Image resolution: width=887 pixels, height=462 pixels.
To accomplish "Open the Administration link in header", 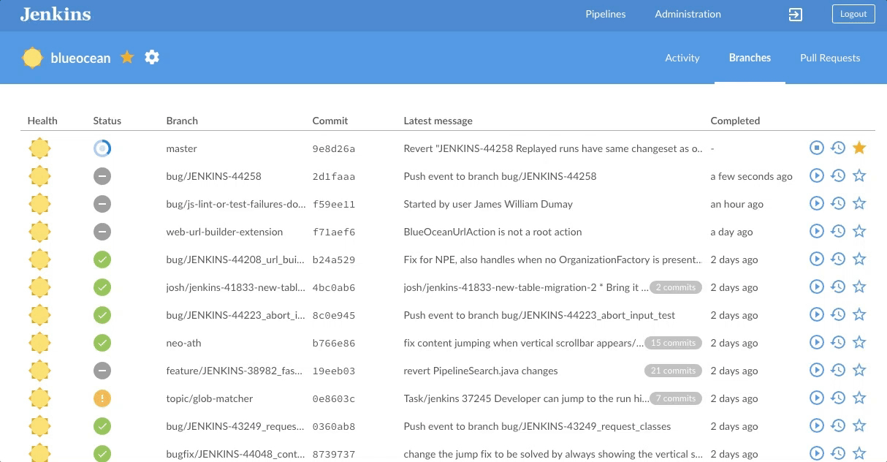I will (688, 14).
